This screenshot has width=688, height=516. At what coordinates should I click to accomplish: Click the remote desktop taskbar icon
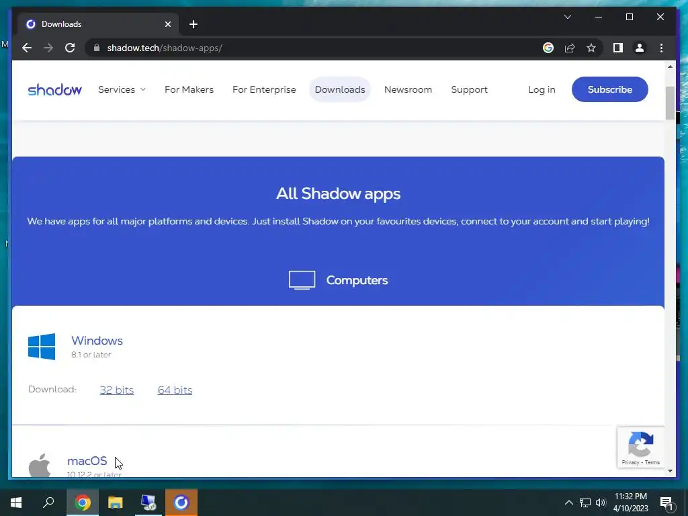click(148, 503)
